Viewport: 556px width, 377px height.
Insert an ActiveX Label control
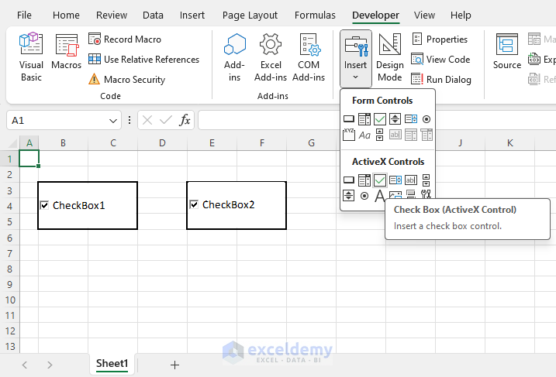pyautogui.click(x=380, y=195)
